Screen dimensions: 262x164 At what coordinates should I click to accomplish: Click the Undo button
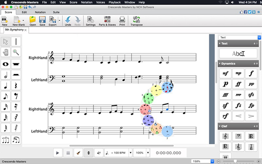68,21
